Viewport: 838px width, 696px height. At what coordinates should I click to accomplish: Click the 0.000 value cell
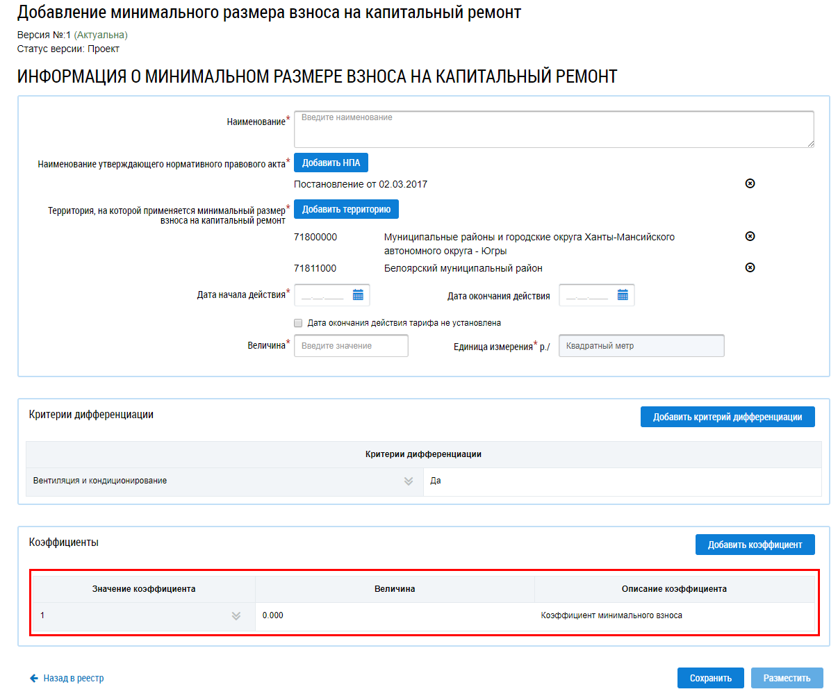395,616
